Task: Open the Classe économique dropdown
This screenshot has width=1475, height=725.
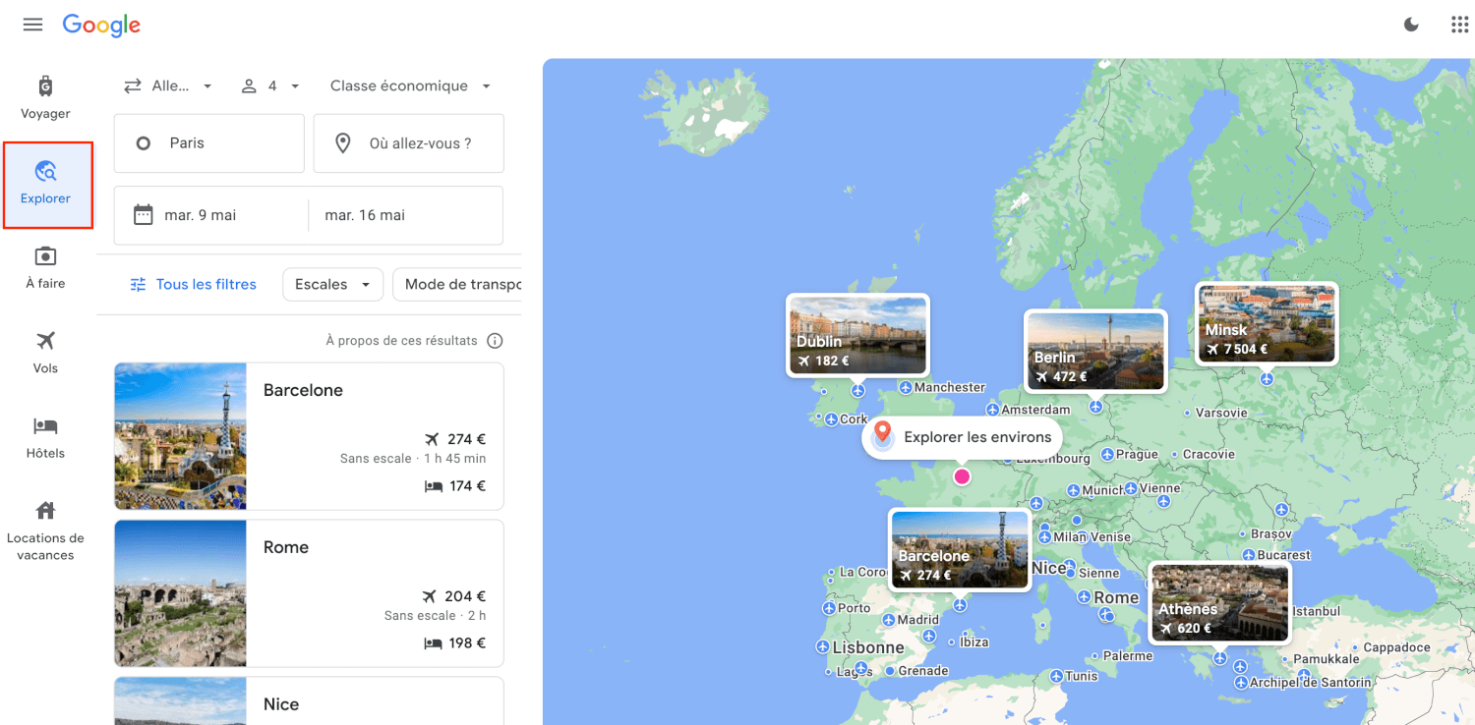Action: 410,86
